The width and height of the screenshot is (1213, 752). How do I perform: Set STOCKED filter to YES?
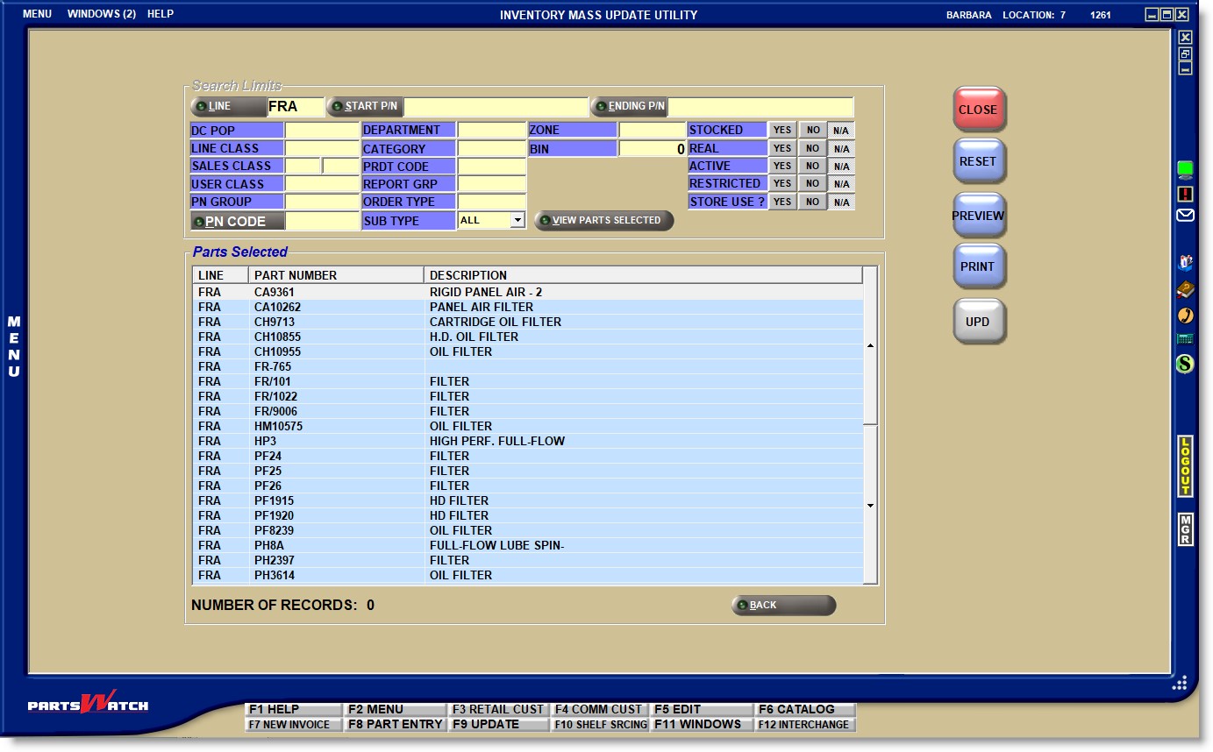pos(782,130)
